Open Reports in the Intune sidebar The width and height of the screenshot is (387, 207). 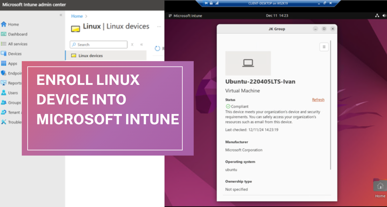pos(11,83)
